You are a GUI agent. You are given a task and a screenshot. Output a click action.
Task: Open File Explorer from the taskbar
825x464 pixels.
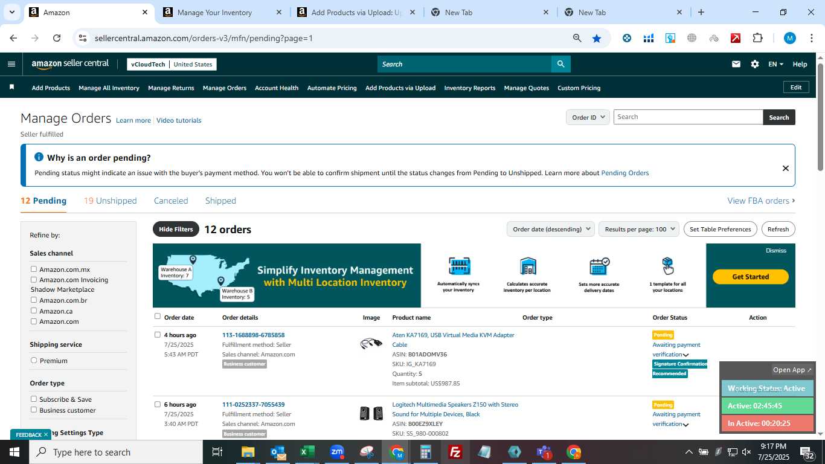[248, 452]
